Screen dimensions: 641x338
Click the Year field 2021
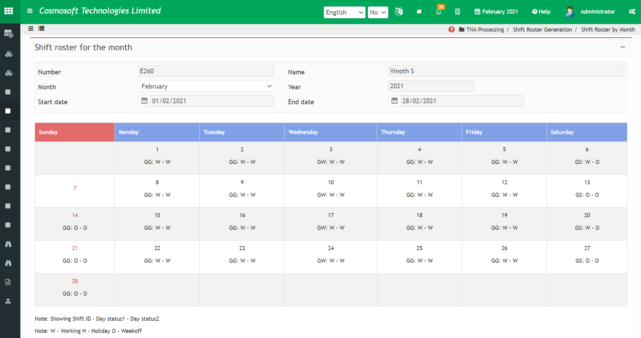(431, 86)
